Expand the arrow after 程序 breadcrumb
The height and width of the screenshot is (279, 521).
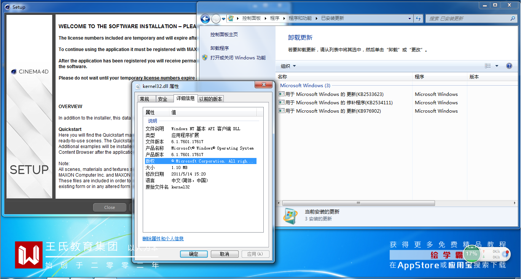[x=284, y=18]
